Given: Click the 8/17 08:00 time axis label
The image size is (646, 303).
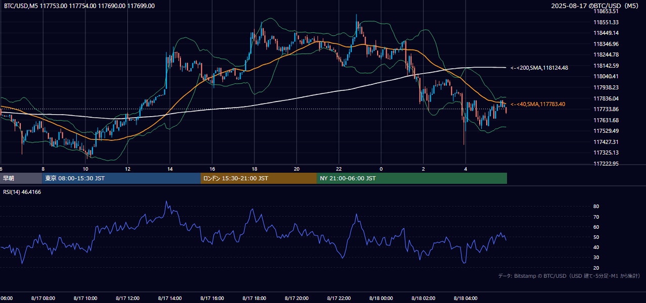Looking at the screenshot, I should pyautogui.click(x=43, y=298).
